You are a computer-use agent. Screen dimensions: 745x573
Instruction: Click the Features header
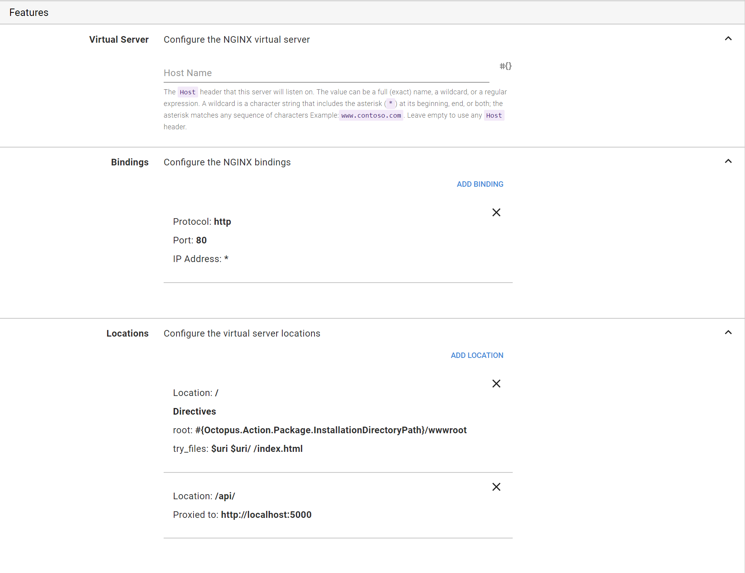click(29, 12)
